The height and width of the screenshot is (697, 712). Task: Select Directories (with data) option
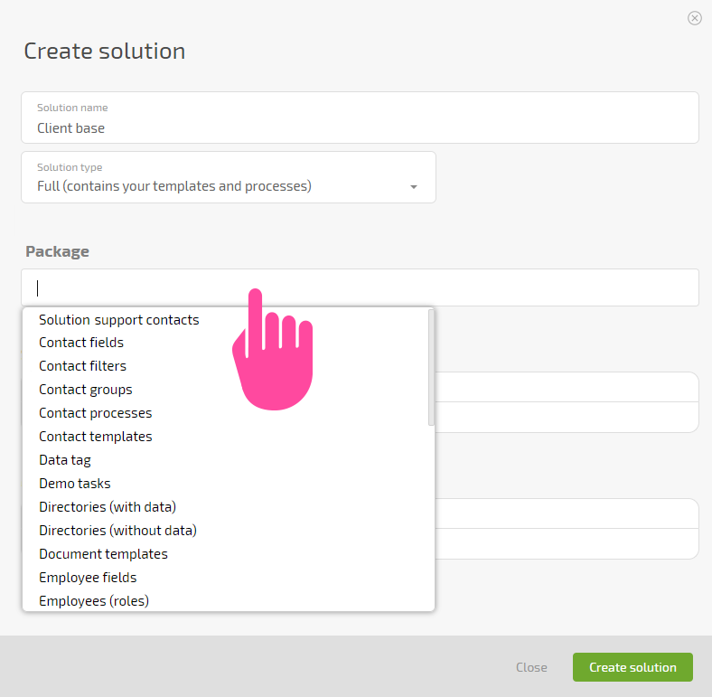click(x=108, y=507)
